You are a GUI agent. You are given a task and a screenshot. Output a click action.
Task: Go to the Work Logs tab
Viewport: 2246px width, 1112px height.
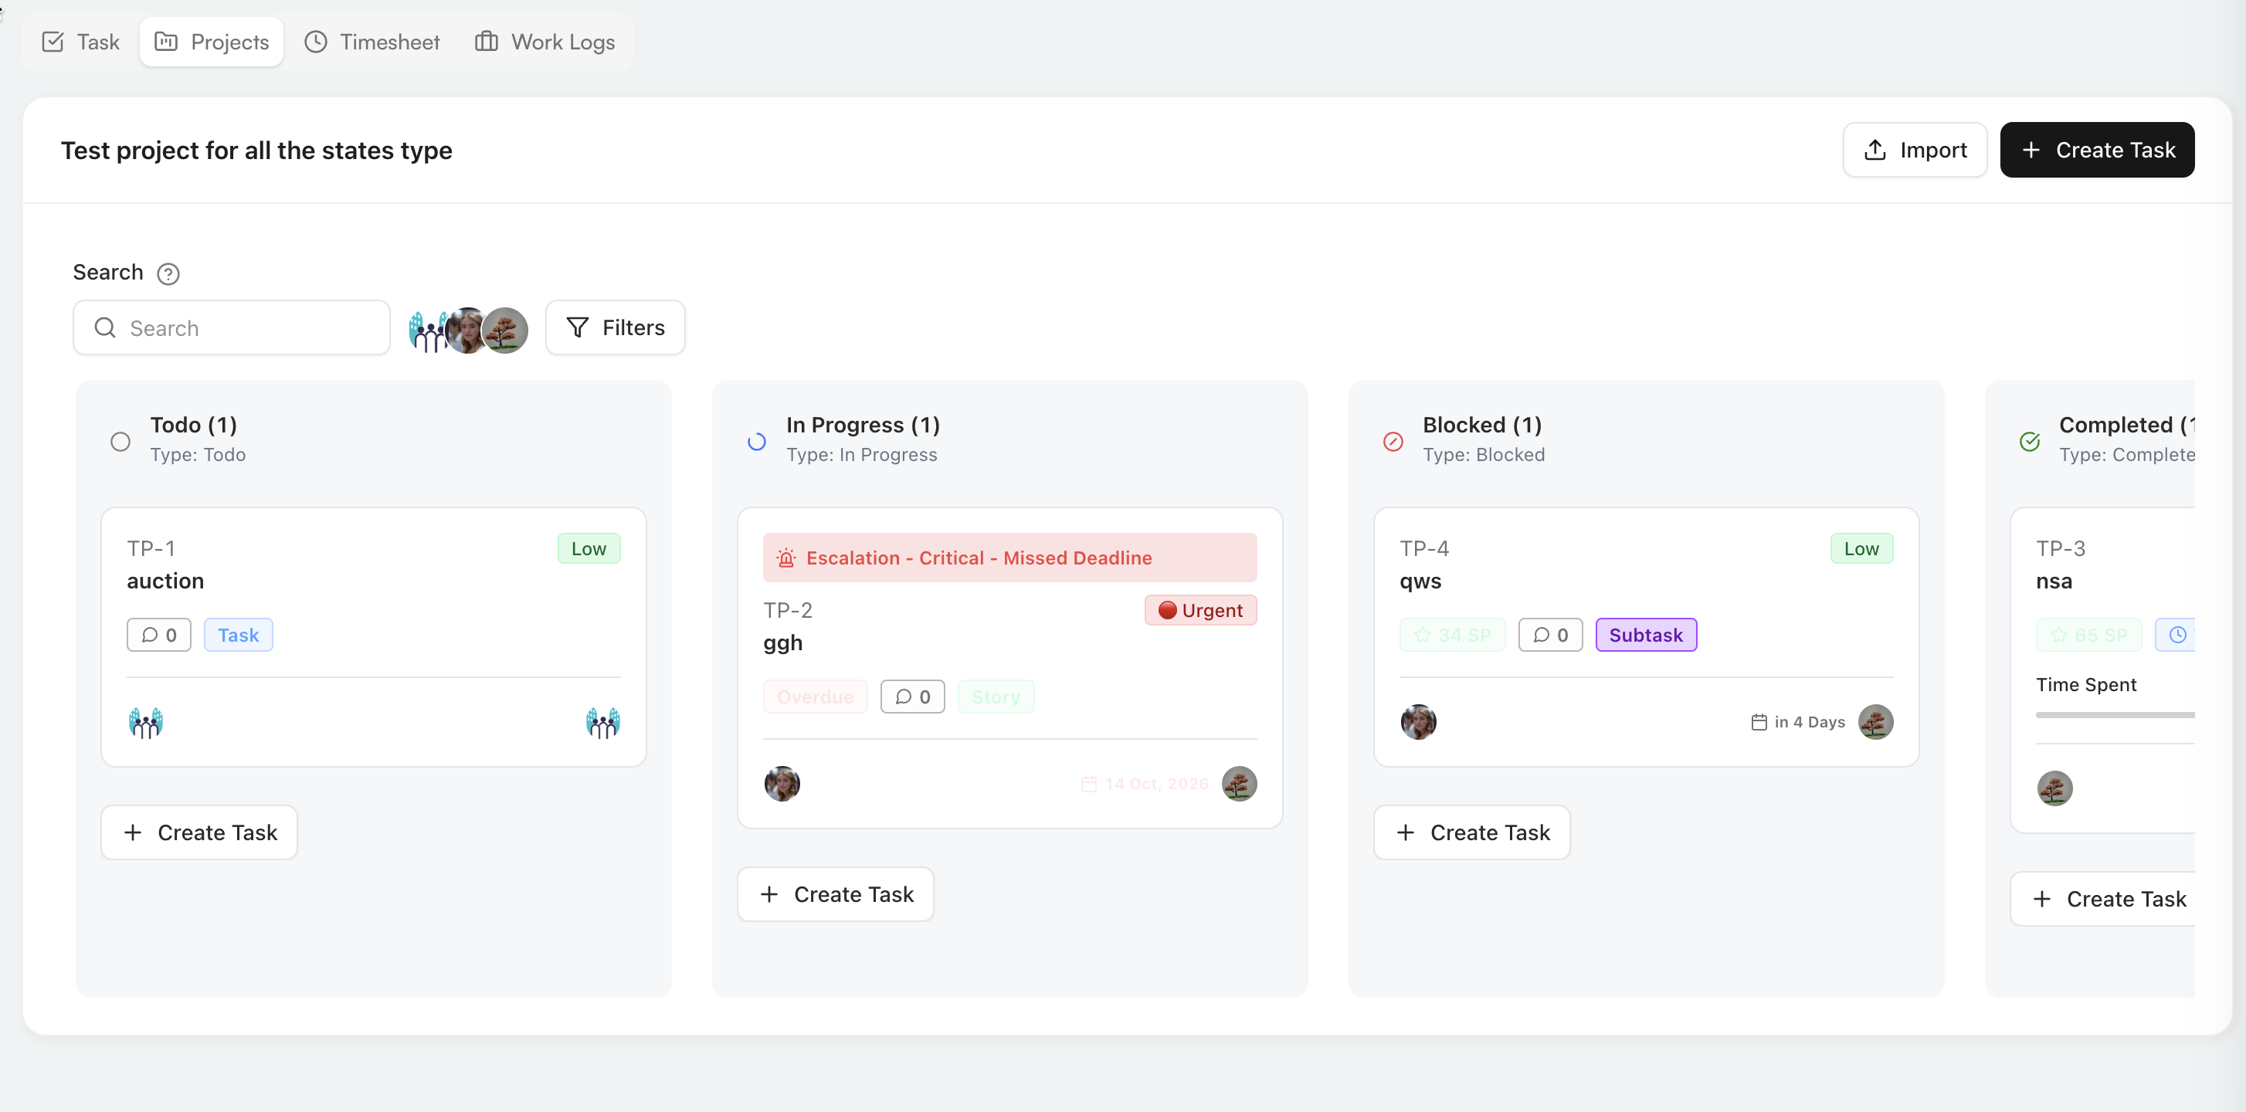coord(545,42)
